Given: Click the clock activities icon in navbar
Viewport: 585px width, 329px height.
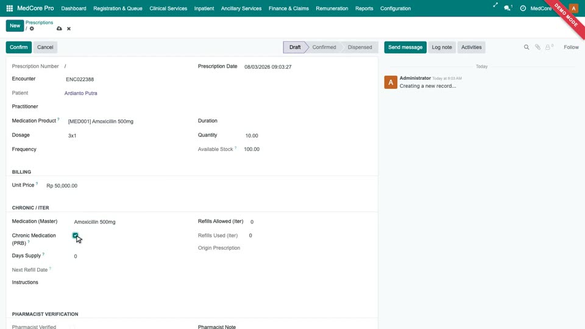Looking at the screenshot, I should pyautogui.click(x=523, y=8).
